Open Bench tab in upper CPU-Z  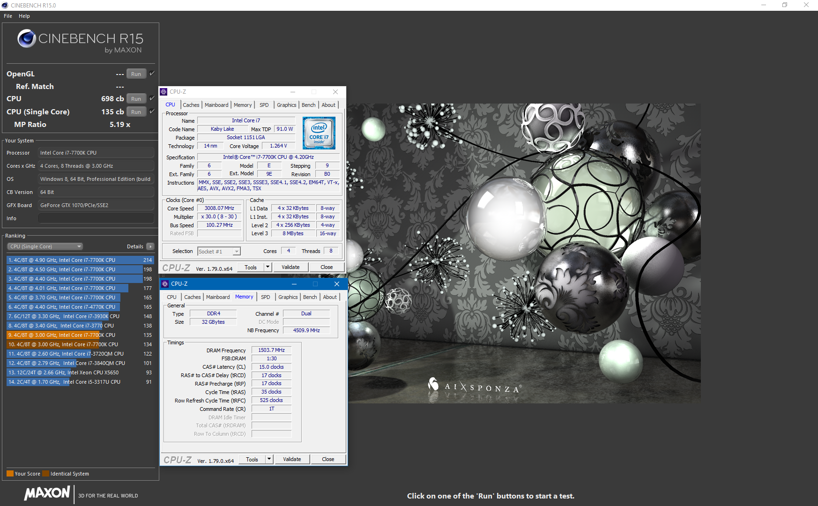pos(309,105)
